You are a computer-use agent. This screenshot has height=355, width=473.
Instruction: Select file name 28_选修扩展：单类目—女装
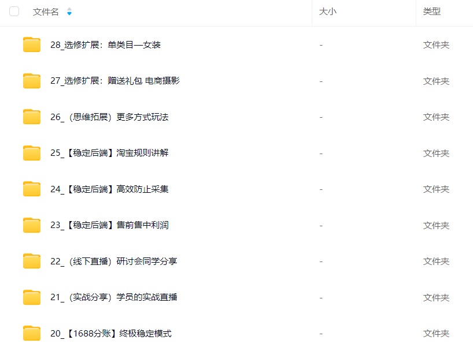pos(105,45)
